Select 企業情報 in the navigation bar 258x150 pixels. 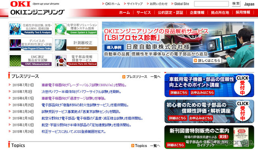pyautogui.click(x=197, y=12)
